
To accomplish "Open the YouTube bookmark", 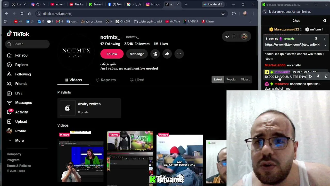I will pyautogui.click(x=172, y=21).
